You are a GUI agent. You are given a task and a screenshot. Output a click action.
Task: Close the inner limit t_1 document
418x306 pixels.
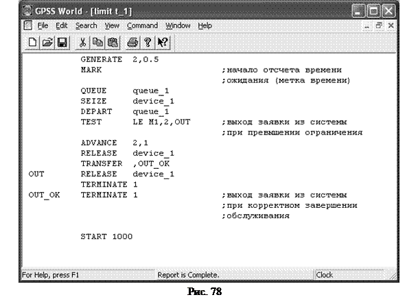pyautogui.click(x=391, y=25)
